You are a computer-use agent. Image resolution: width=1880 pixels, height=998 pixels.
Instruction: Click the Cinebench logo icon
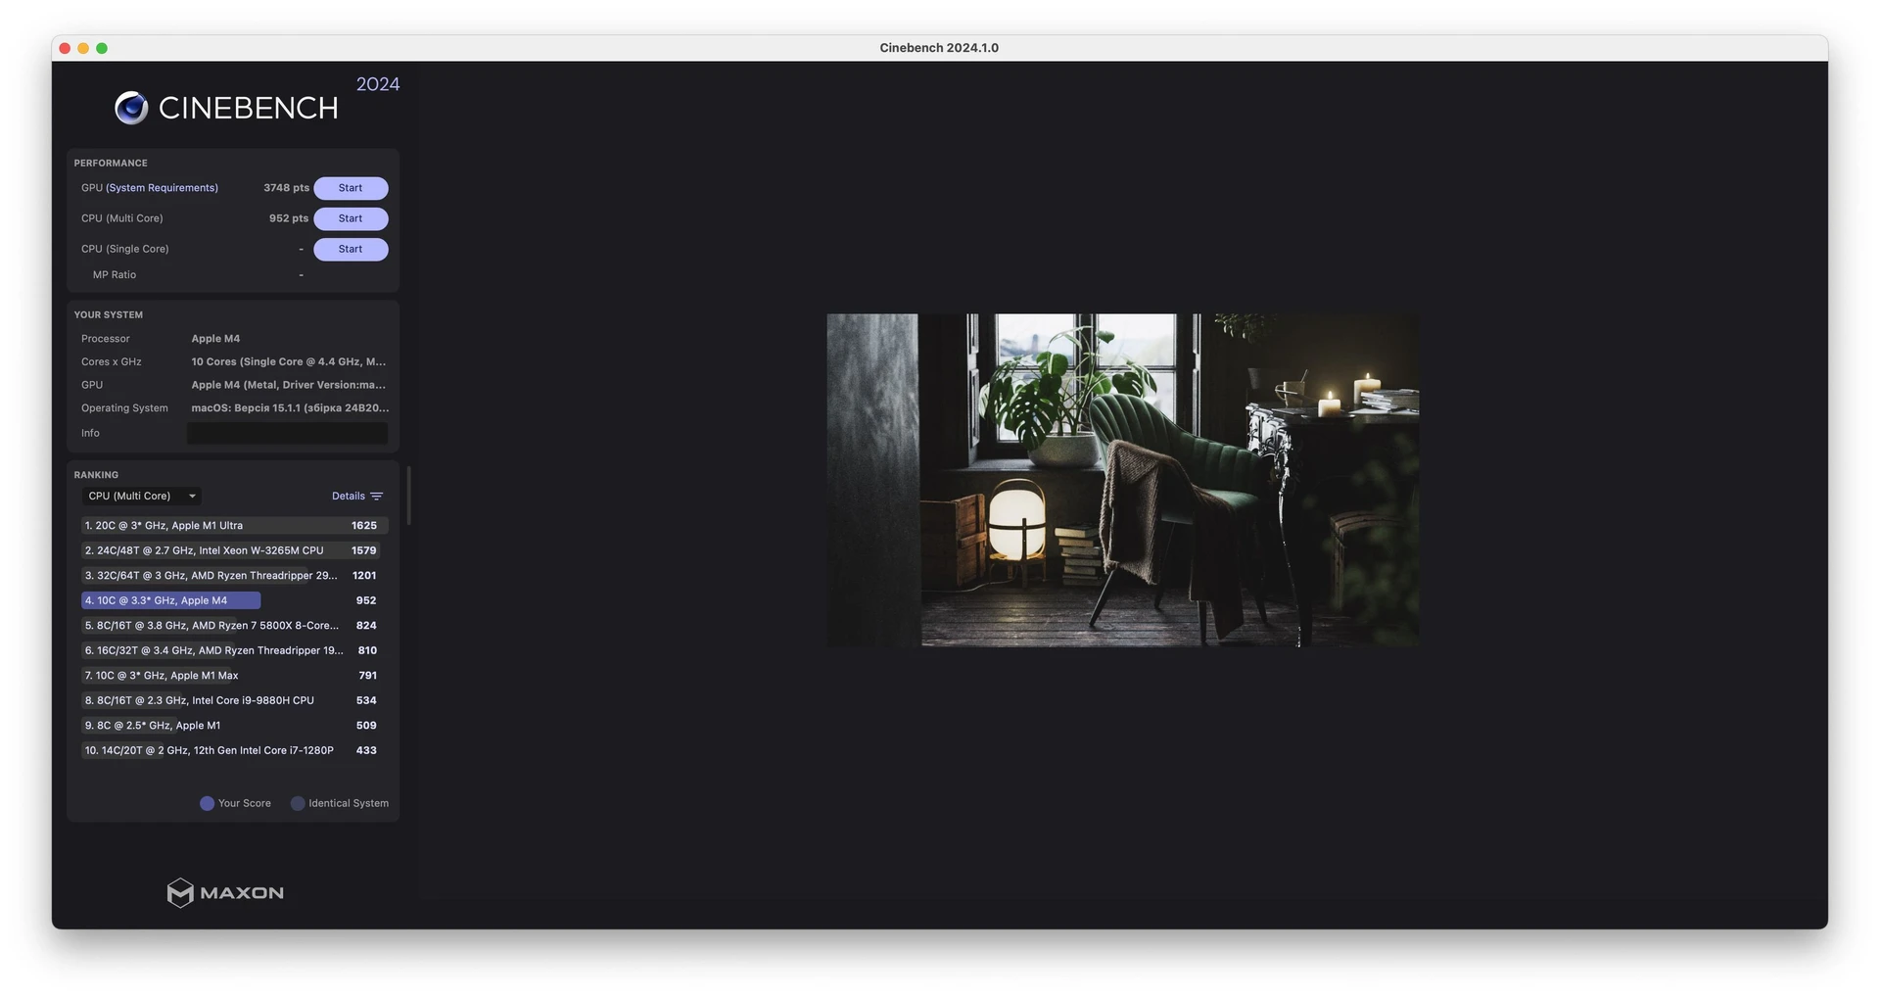131,108
